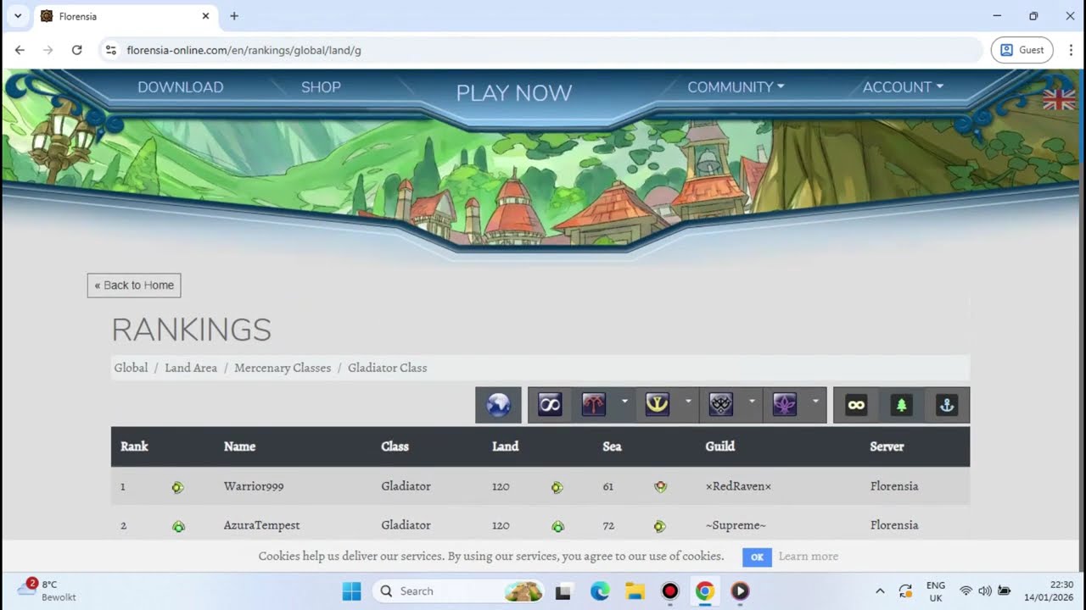The image size is (1086, 610).
Task: Close the Florensia tab
Action: pyautogui.click(x=205, y=16)
